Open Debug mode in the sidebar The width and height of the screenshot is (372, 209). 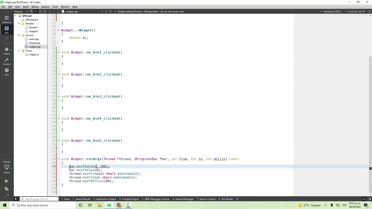point(6,51)
